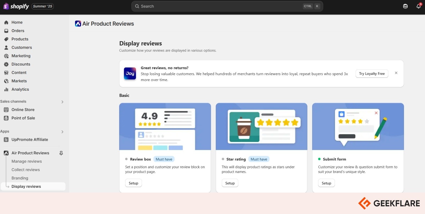
Task: Click the Online Store icon
Action: click(x=6, y=110)
